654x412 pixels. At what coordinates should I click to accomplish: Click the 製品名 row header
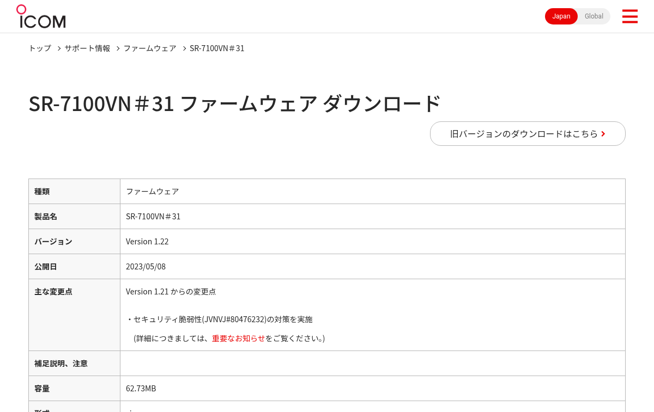(75, 217)
